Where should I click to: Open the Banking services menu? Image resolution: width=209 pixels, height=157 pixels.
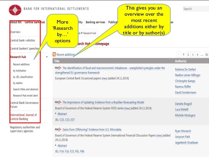click(x=95, y=22)
